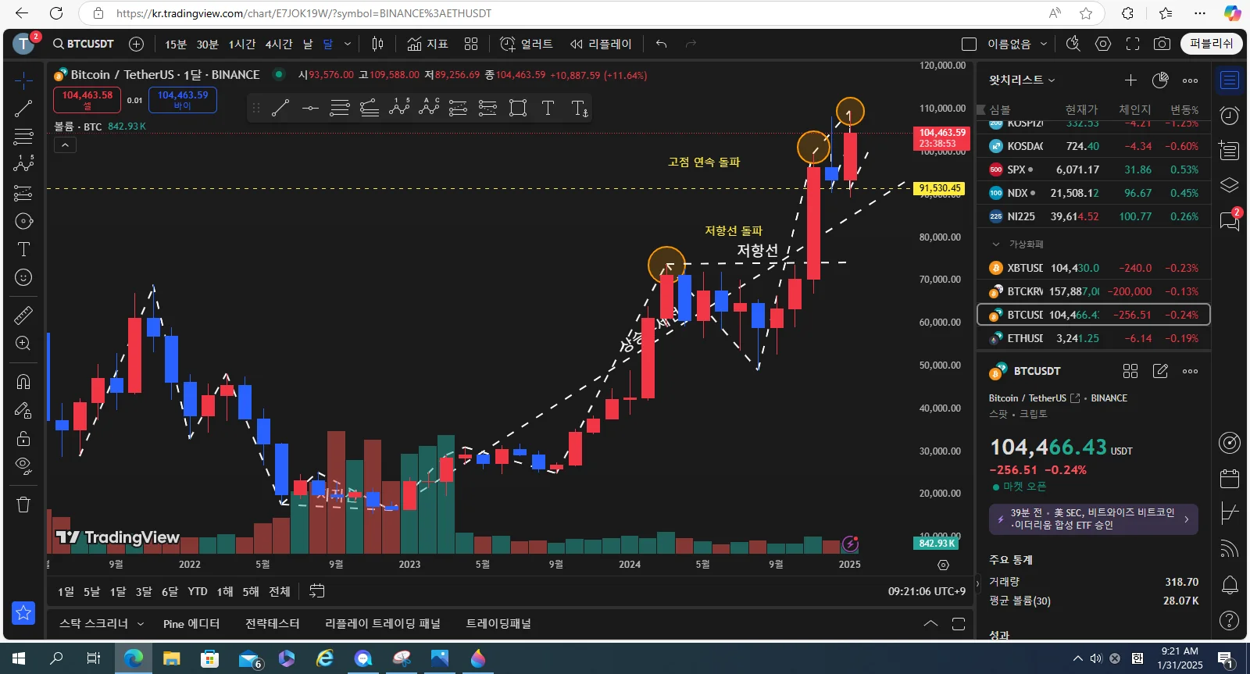1250x674 pixels.
Task: Click the red 셀 sell price button
Action: 87,100
